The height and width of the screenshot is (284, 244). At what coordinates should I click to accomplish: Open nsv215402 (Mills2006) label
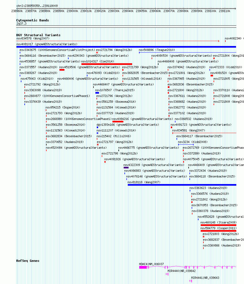pyautogui.click(x=114, y=136)
